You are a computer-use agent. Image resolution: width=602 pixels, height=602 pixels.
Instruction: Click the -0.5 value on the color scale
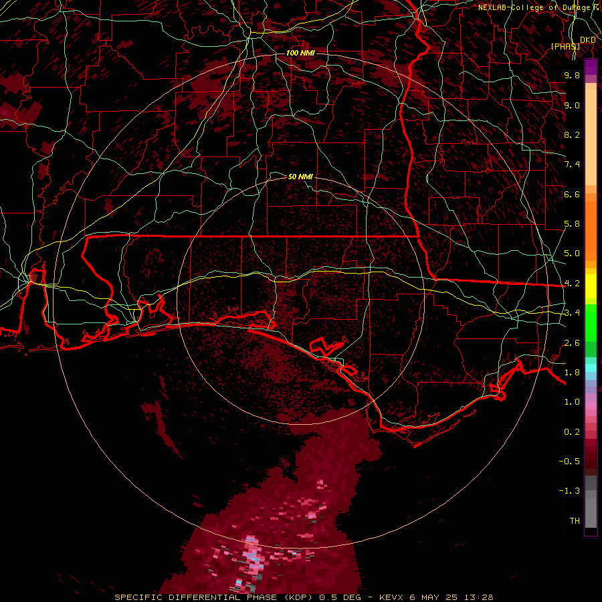pyautogui.click(x=569, y=462)
